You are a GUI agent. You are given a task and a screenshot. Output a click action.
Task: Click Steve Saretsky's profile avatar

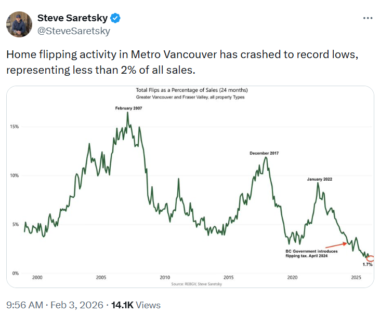pos(19,24)
